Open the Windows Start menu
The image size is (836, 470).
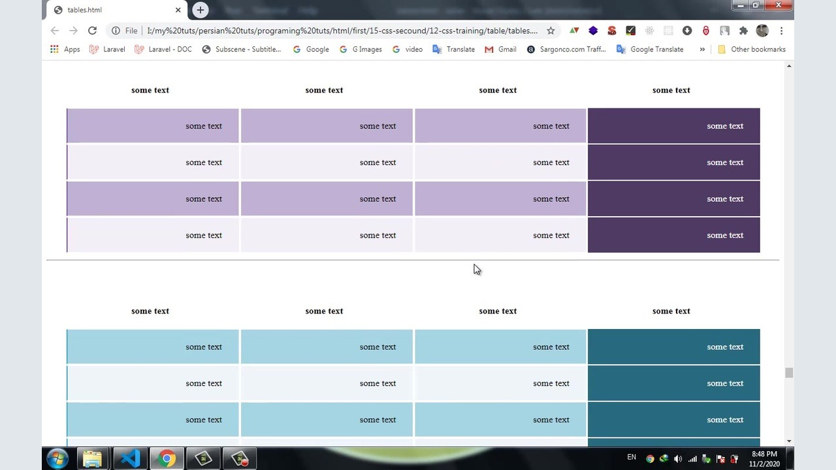(x=57, y=459)
